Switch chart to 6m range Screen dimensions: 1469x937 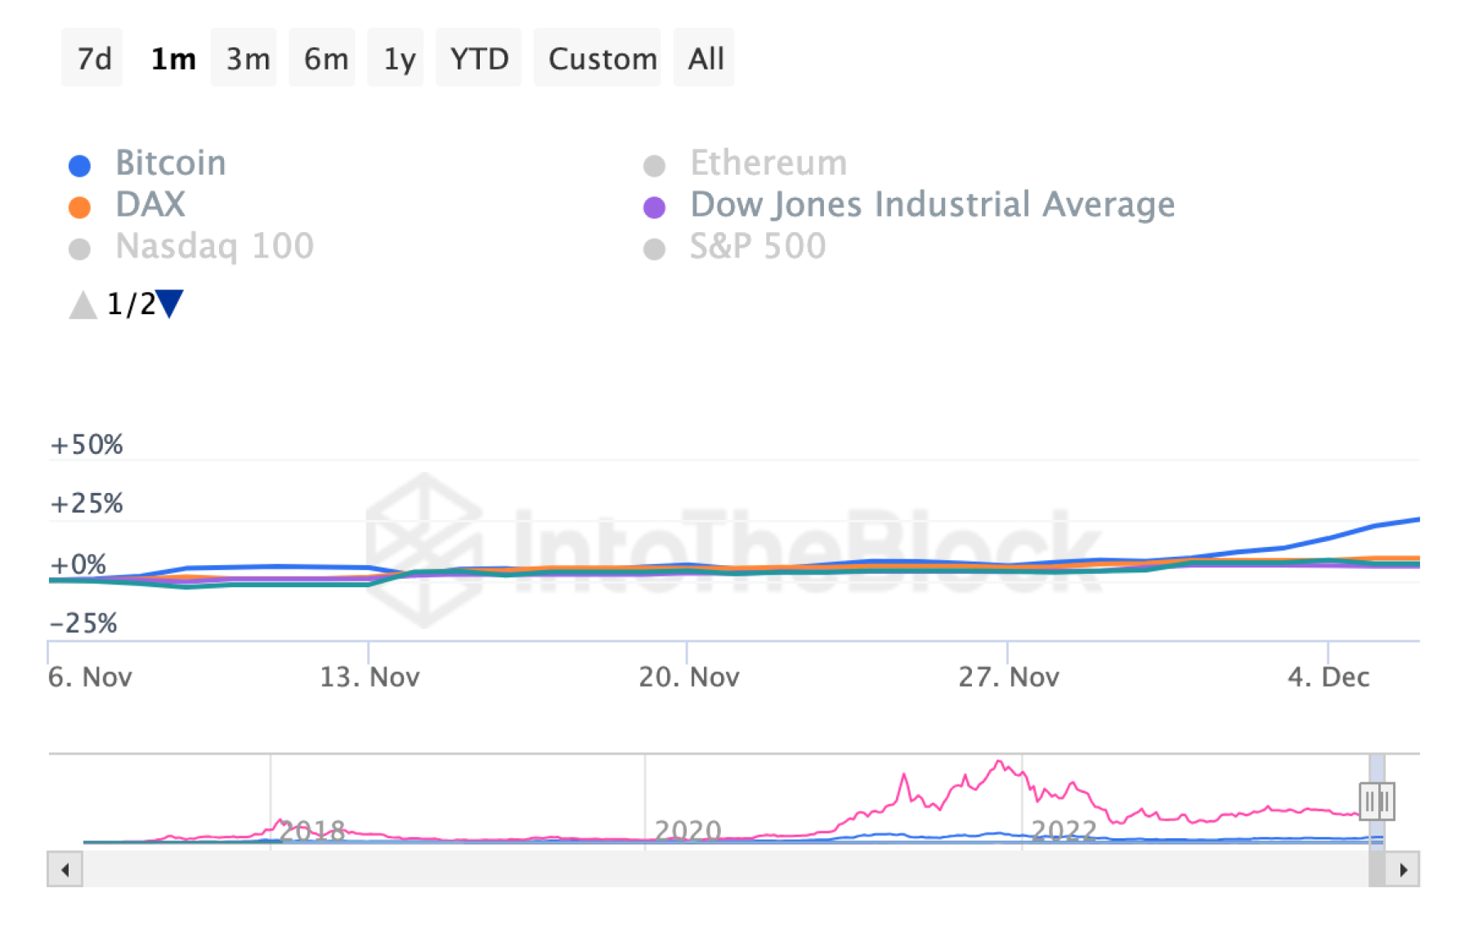[323, 58]
